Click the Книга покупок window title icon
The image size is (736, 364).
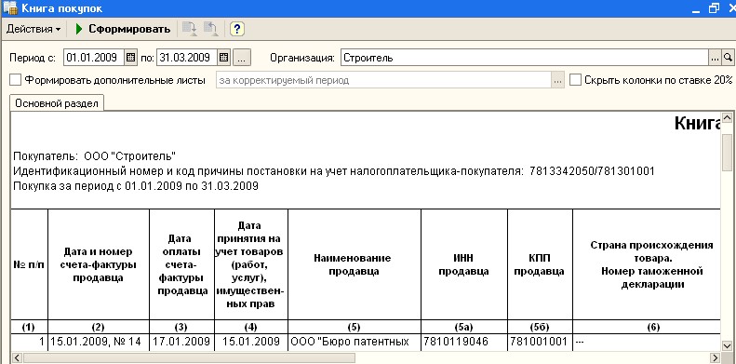click(10, 8)
